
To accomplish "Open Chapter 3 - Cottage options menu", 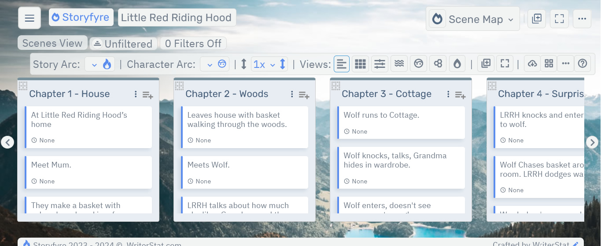I will click(448, 94).
